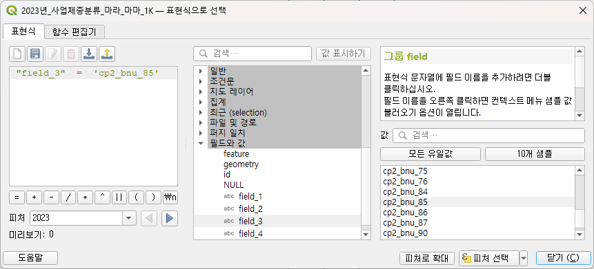Switch to the 함수 편집기 tab
Viewport: 594px width, 269px height.
coord(75,32)
